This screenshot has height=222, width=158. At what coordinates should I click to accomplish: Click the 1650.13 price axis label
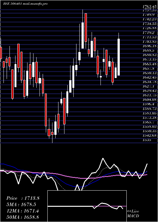pos(149,73)
